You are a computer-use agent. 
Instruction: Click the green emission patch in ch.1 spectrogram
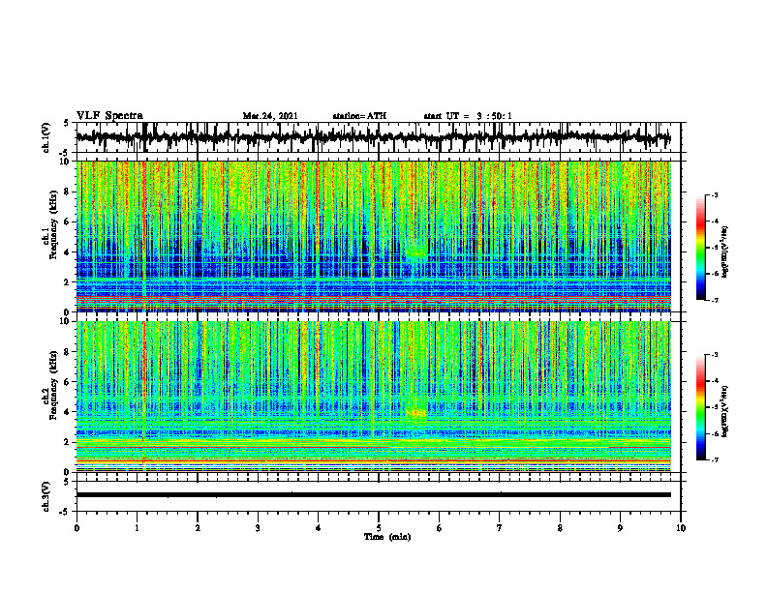416,252
